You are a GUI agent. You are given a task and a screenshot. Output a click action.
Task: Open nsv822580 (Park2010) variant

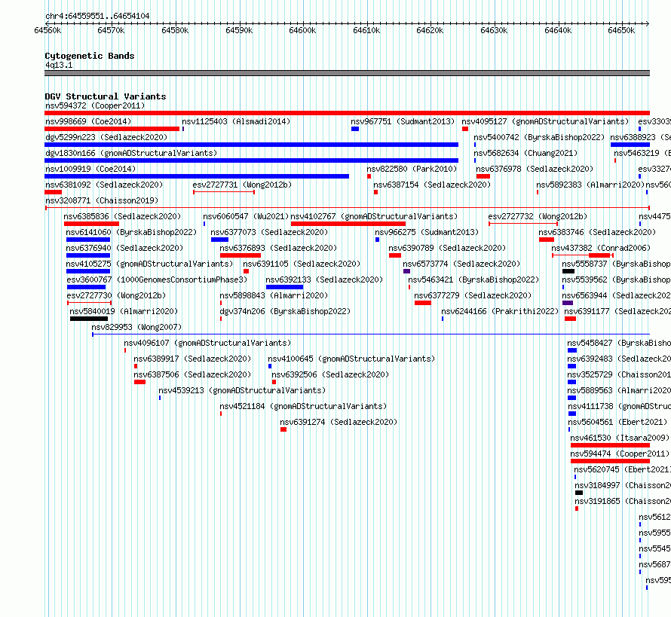(x=412, y=169)
